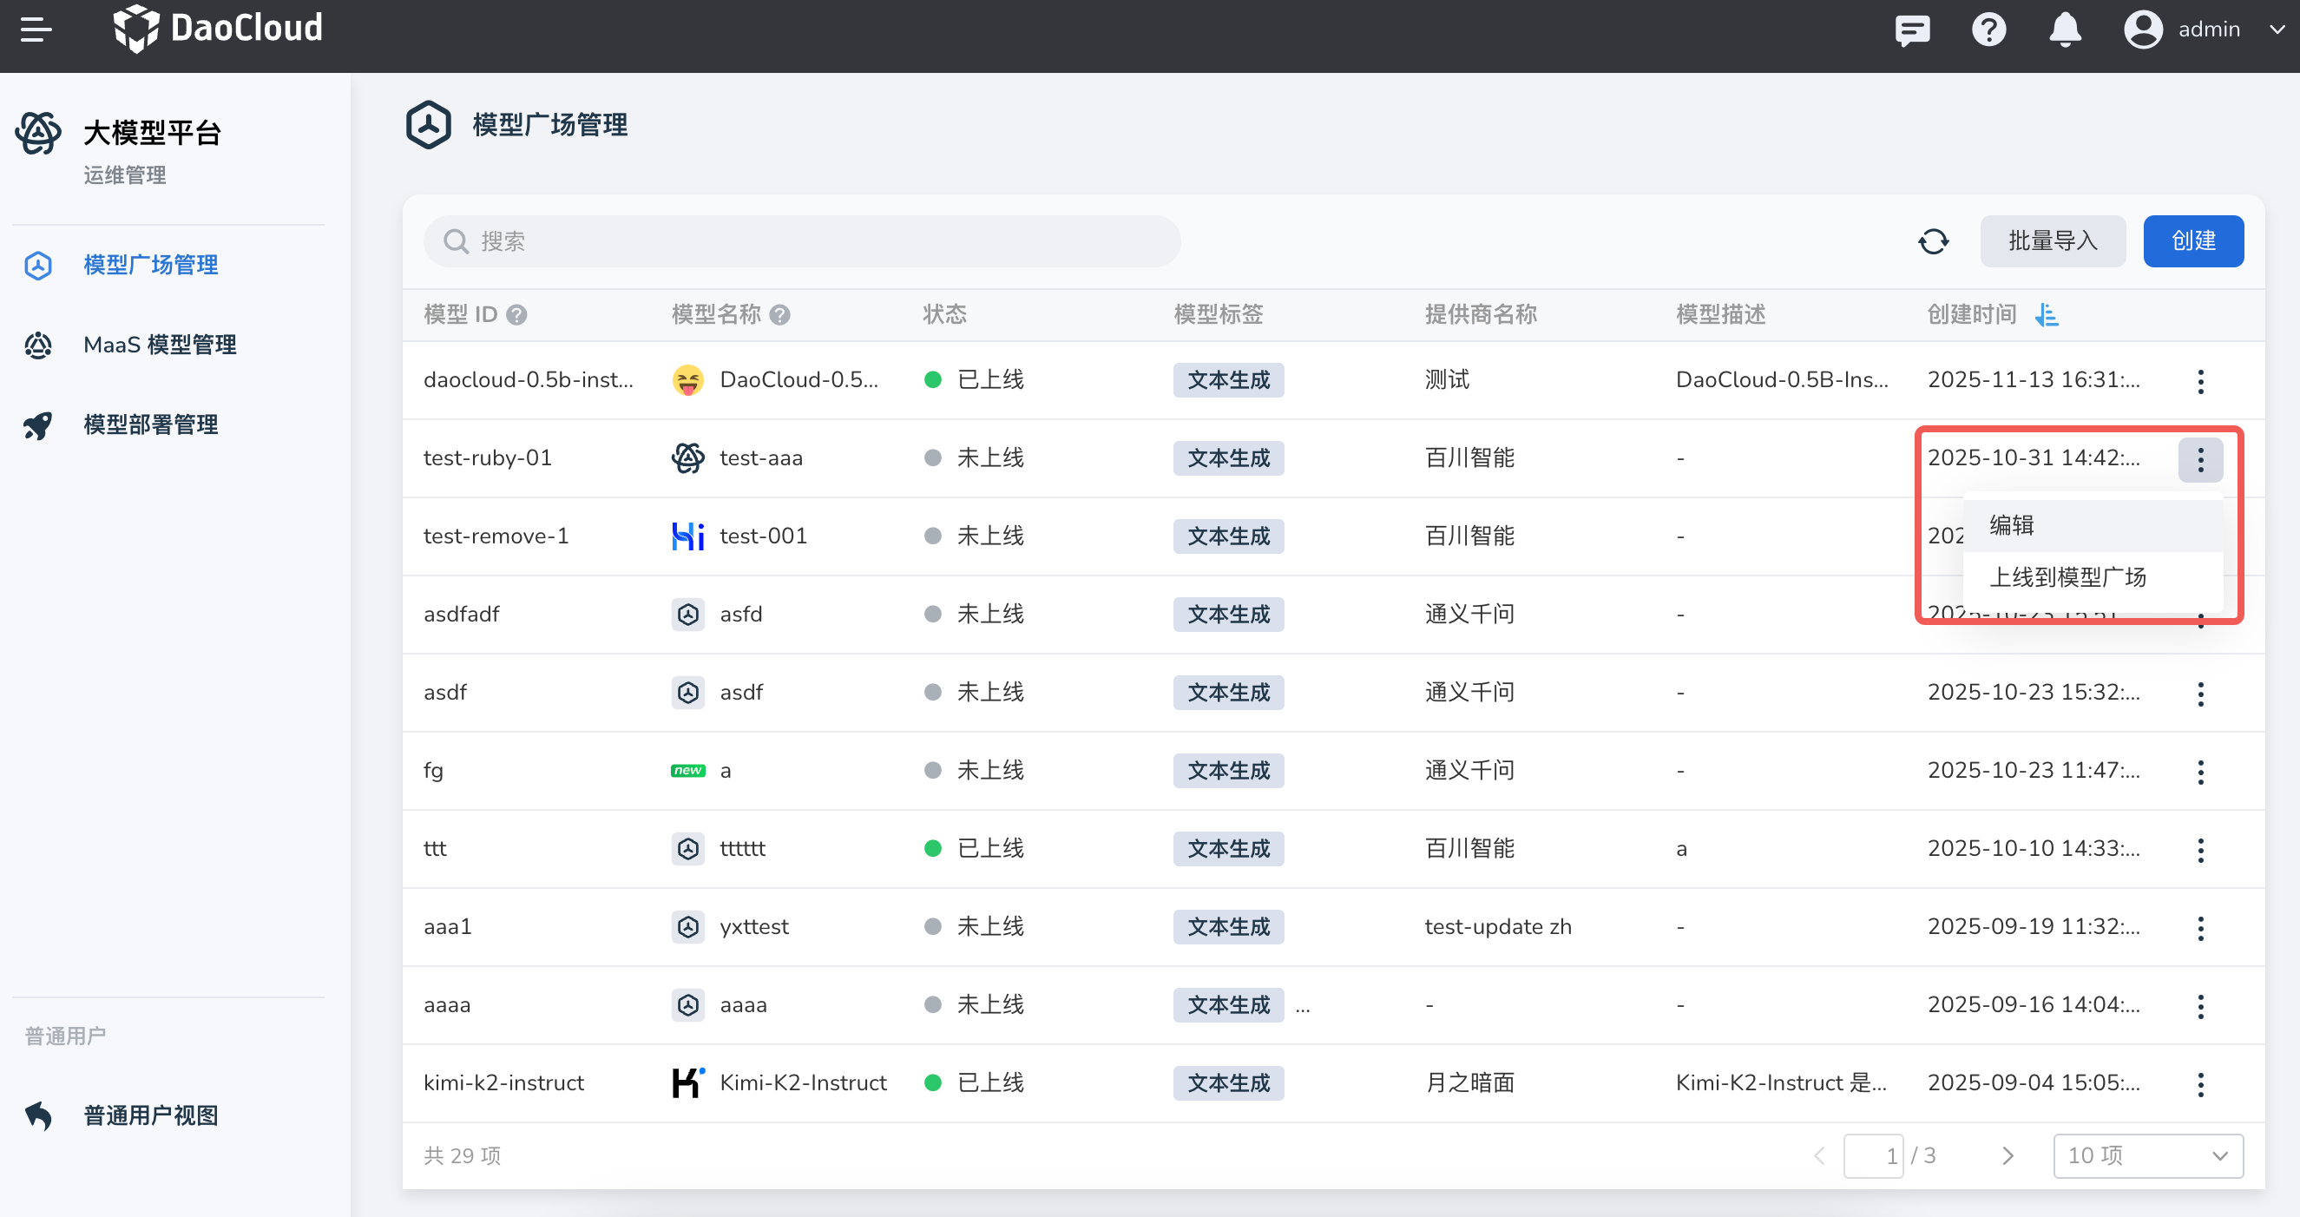Open more actions for daocloud-0.5b-inst row

[2200, 381]
